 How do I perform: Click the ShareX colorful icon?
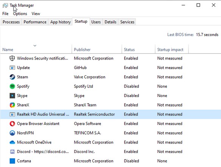pos(12,105)
